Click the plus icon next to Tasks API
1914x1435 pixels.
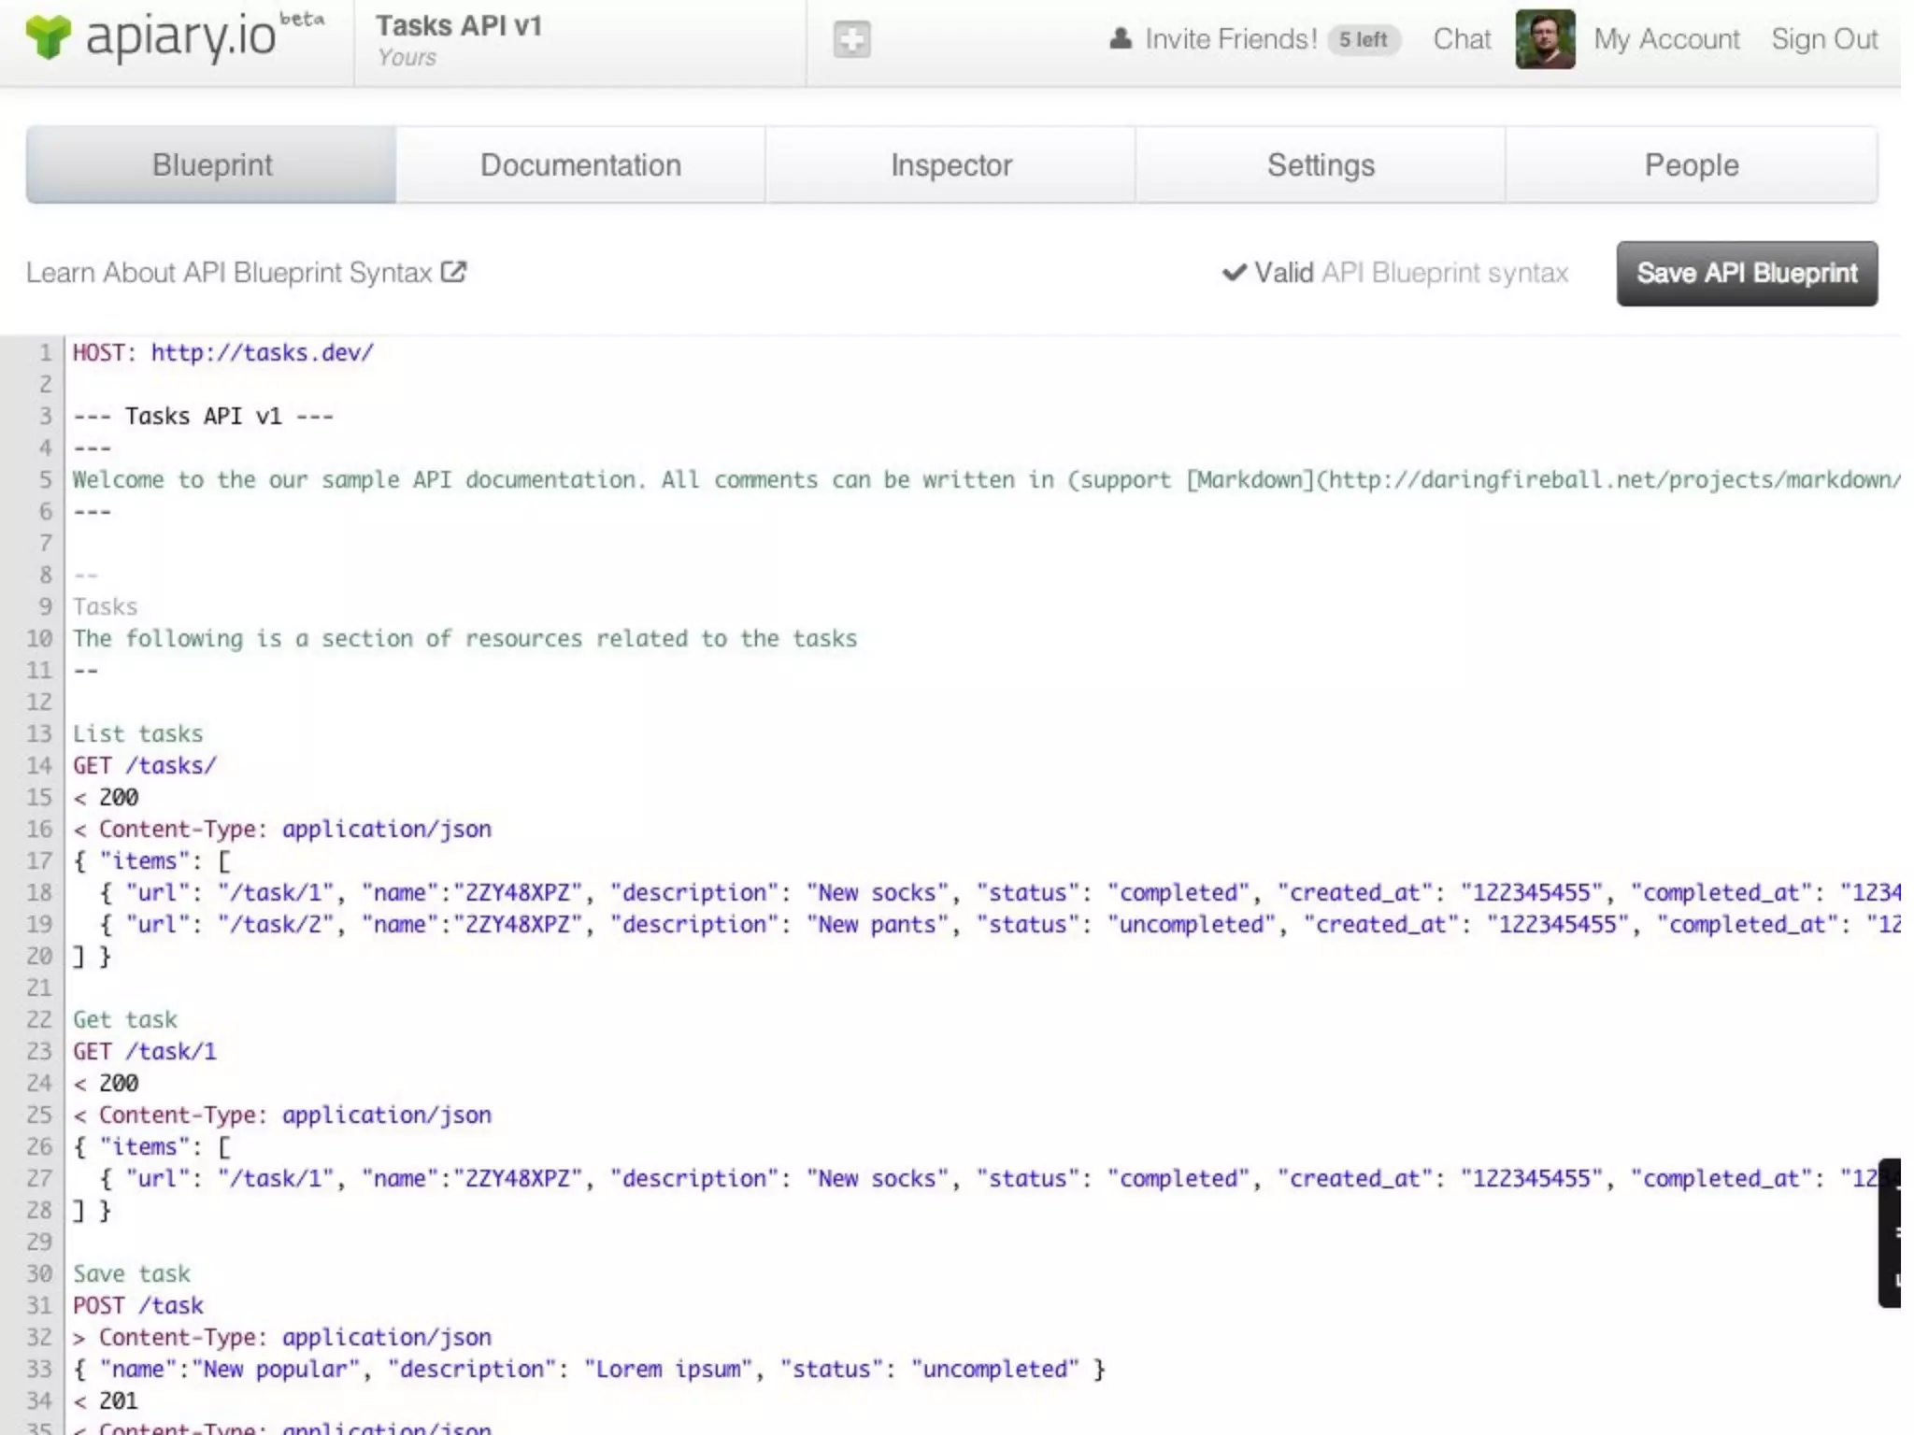(850, 39)
